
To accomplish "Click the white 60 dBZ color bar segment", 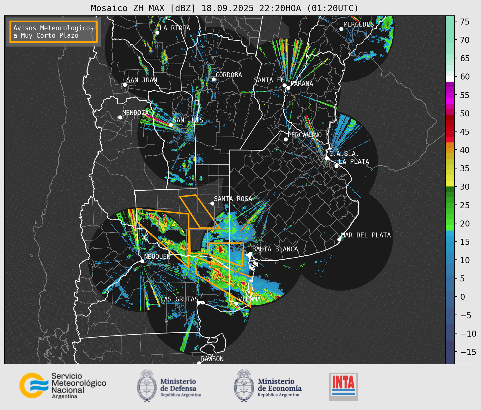I will [x=450, y=79].
